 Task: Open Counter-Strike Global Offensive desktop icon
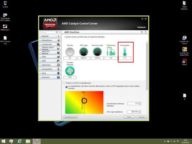(185, 51)
